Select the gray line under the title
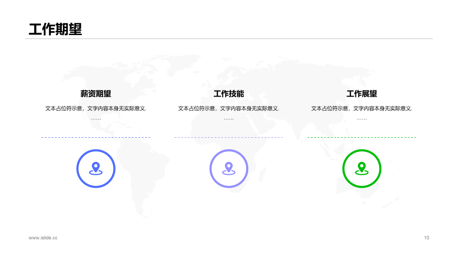 point(229,39)
